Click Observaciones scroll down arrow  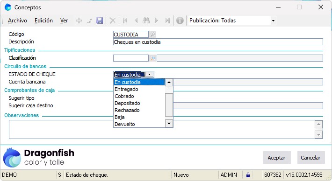(x=318, y=134)
